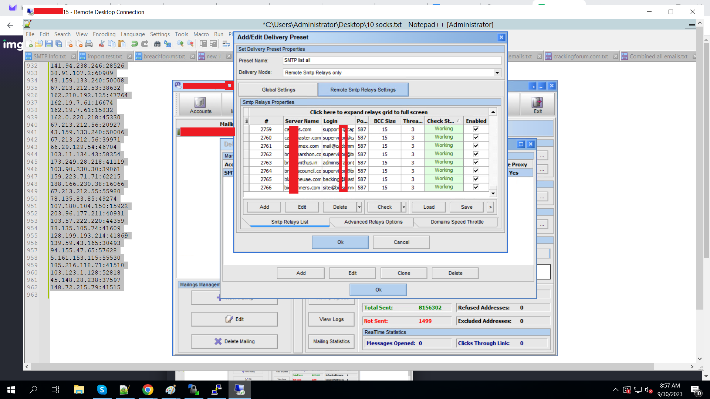
Task: Click the Save All icon in Notepad++
Action: tap(59, 44)
